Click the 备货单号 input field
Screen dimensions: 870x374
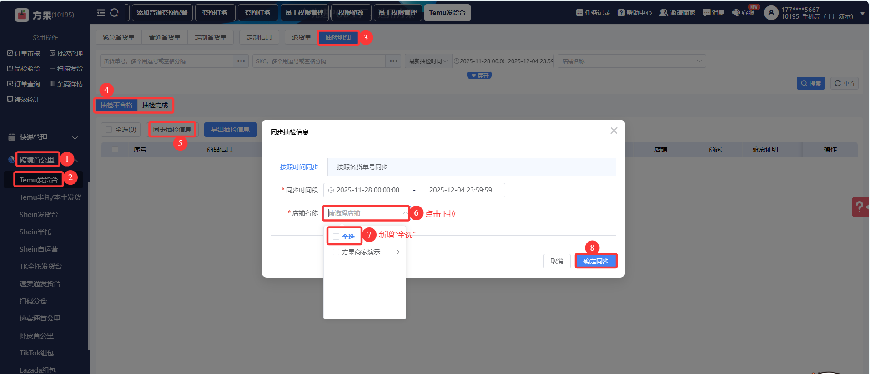pyautogui.click(x=167, y=61)
